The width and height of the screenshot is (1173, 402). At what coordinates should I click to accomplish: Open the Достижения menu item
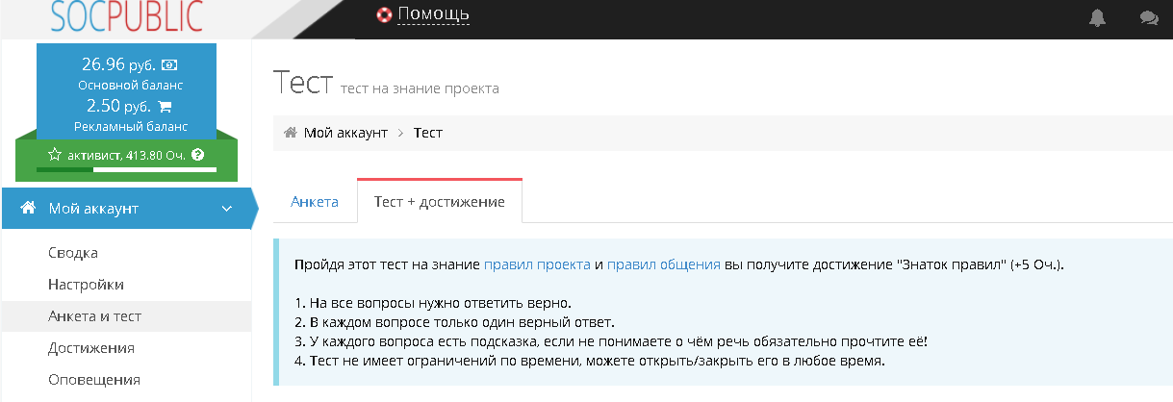[91, 347]
